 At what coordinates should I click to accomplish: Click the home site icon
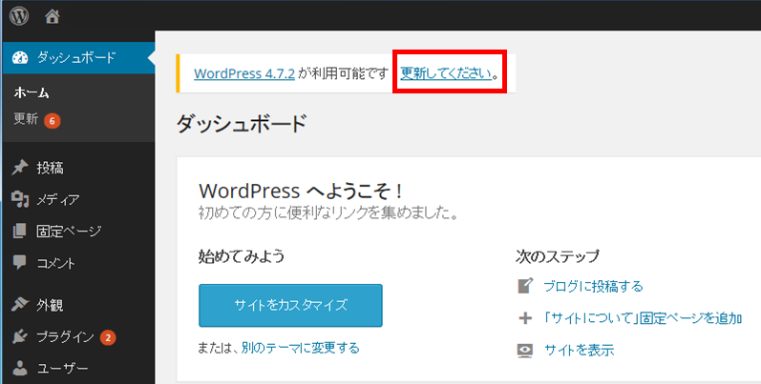pos(52,17)
